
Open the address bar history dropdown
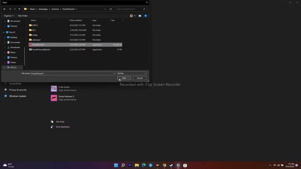point(105,9)
